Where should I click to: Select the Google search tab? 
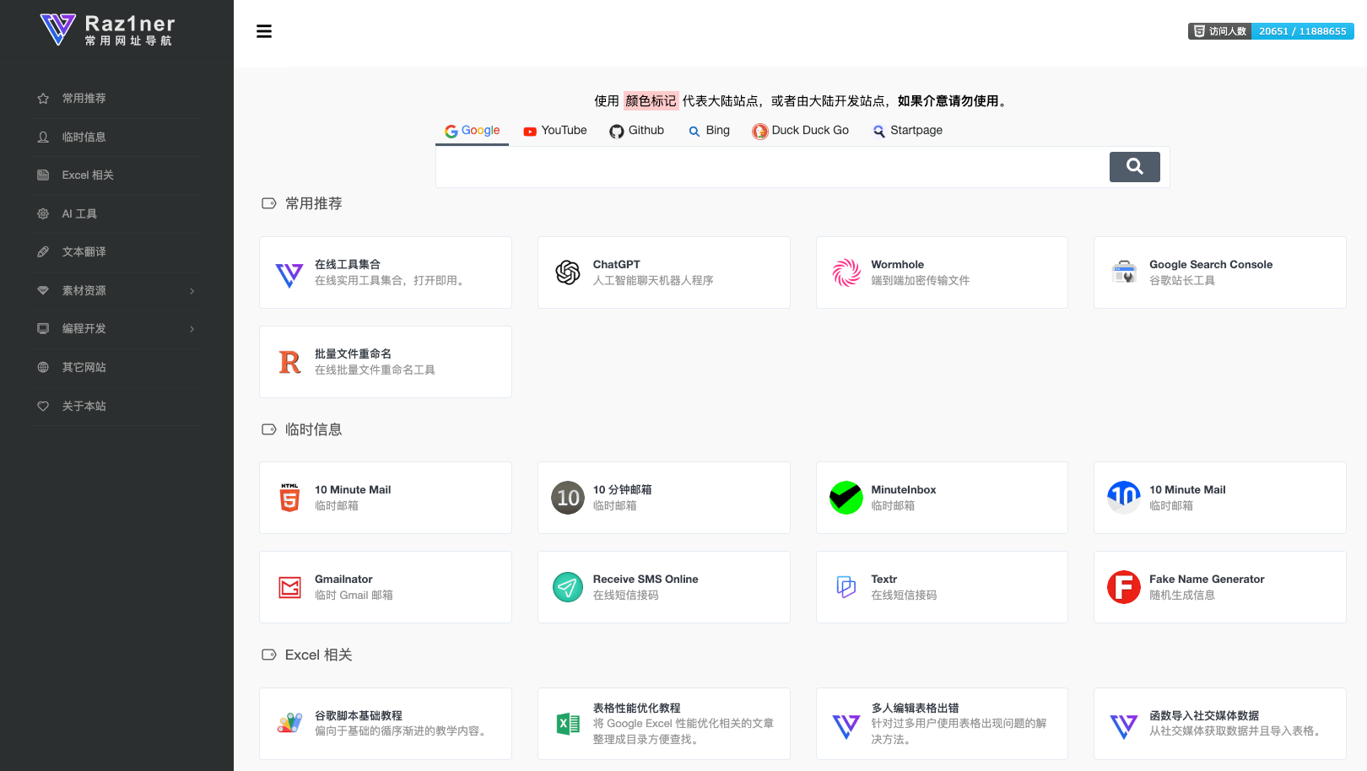tap(473, 131)
